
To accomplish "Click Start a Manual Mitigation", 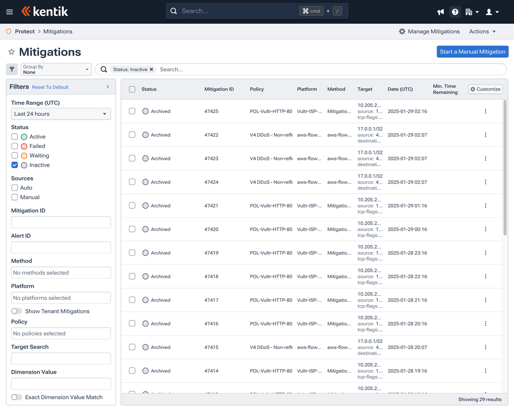I will pyautogui.click(x=472, y=51).
